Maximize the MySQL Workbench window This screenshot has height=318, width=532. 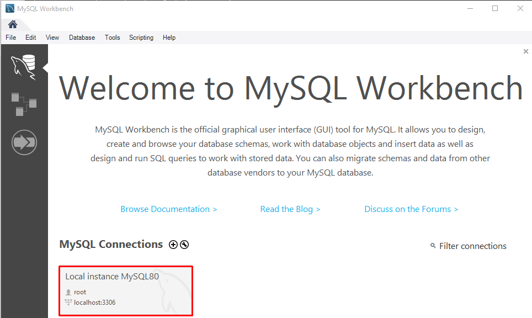coord(495,8)
